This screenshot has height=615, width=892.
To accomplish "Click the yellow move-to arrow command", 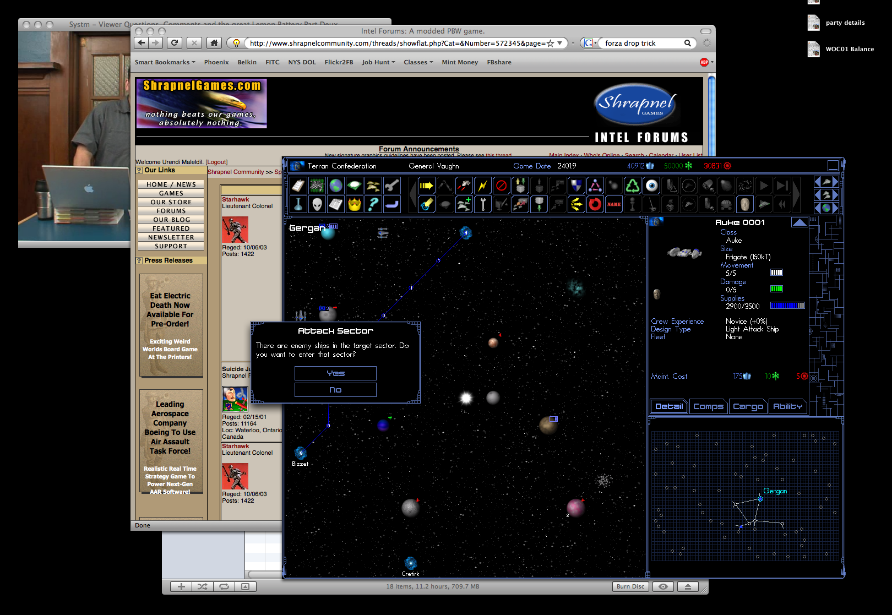I will coord(426,186).
